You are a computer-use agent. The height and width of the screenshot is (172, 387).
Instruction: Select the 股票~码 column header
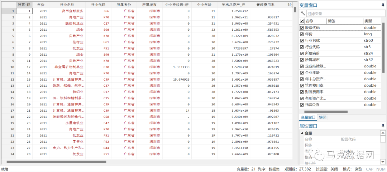(x=24, y=5)
